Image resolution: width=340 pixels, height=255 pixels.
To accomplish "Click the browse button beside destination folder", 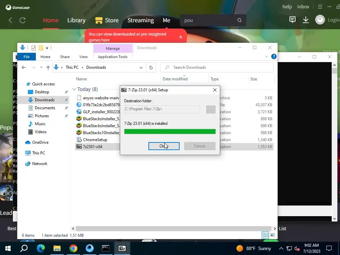I will 211,110.
